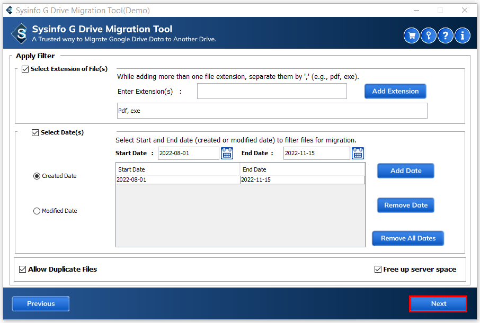The width and height of the screenshot is (480, 323).
Task: Toggle Free up server space checkbox
Action: (378, 270)
